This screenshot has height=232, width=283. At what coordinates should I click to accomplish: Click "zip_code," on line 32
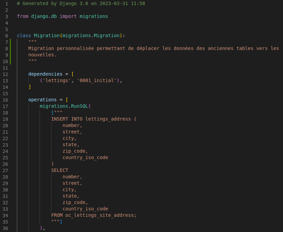[75, 202]
